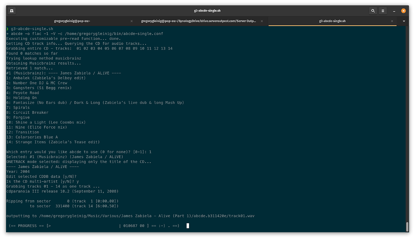Close the active g3-abcde-single.sh tab
The image size is (415, 239).
391,21
